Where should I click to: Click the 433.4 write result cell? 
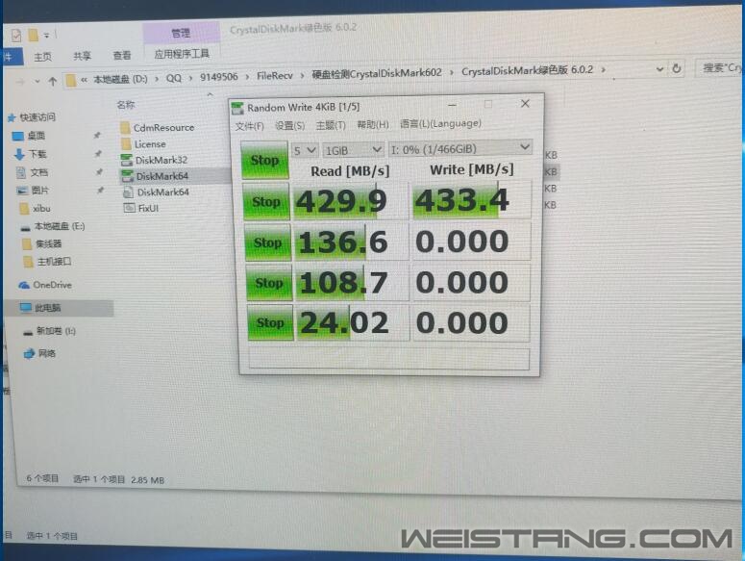pyautogui.click(x=471, y=200)
